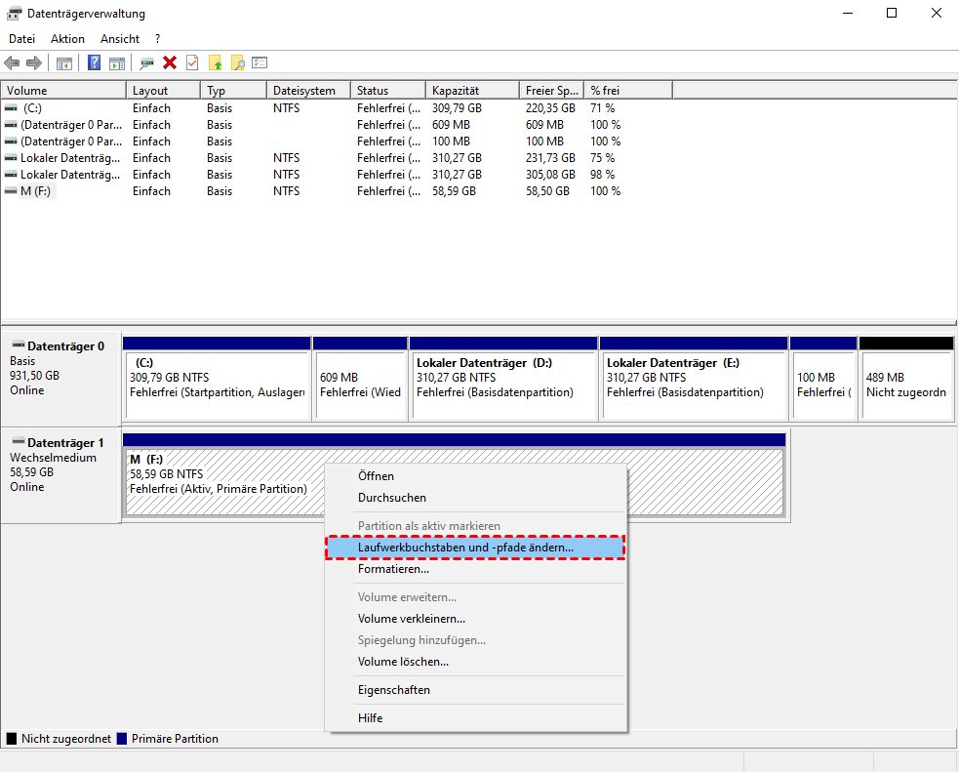959x772 pixels.
Task: Click the checklist settings toolbar icon
Action: point(260,62)
